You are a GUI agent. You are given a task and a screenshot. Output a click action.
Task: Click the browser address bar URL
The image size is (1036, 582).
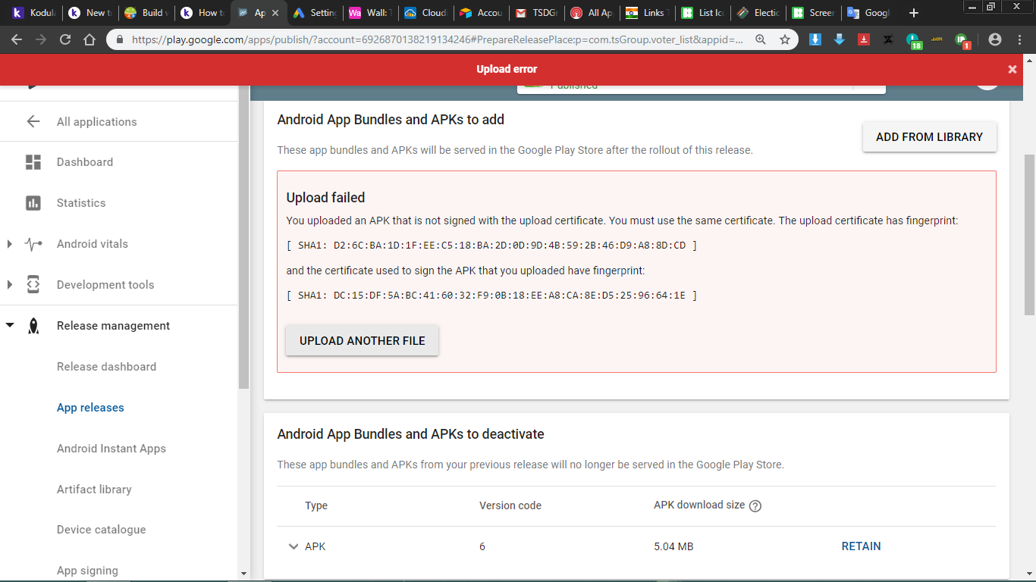(x=436, y=39)
